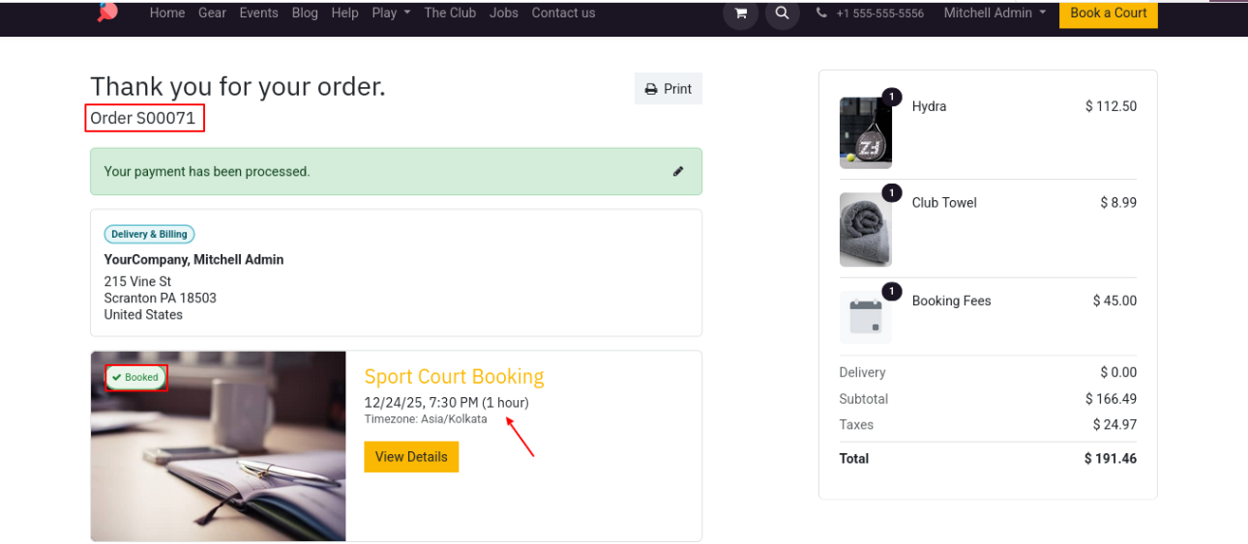Open The Club menu item
This screenshot has width=1248, height=544.
[x=450, y=13]
